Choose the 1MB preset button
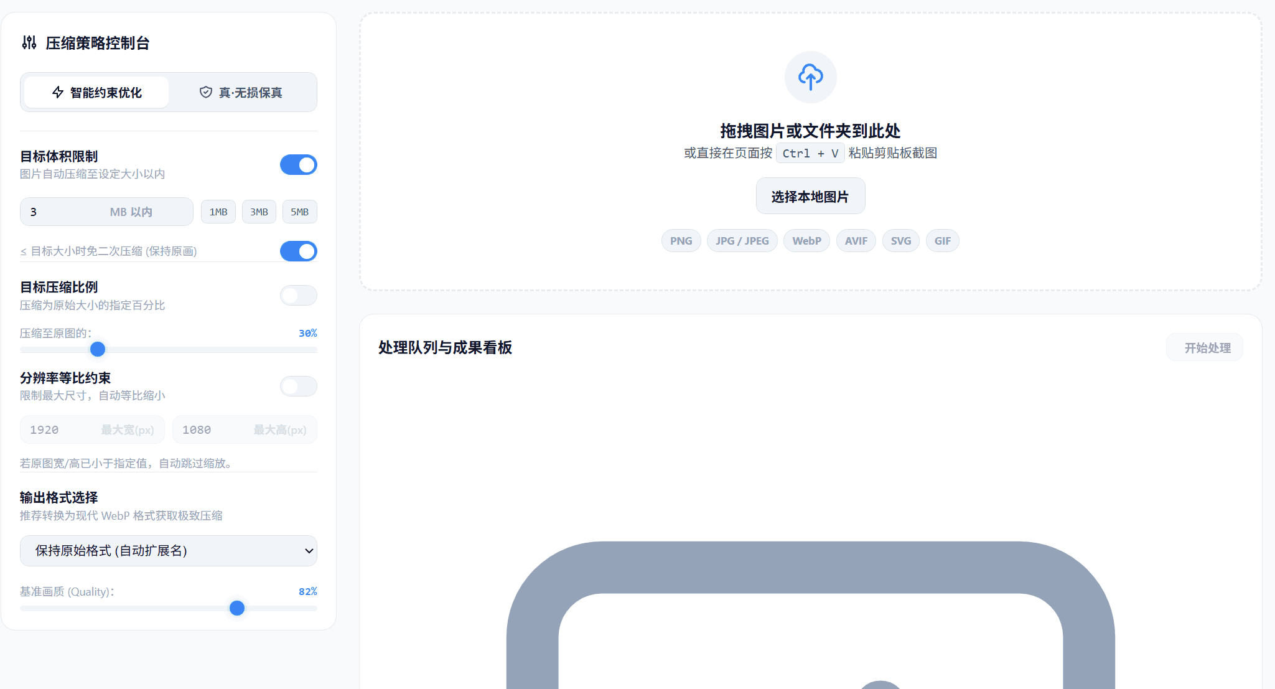1275x689 pixels. click(218, 212)
